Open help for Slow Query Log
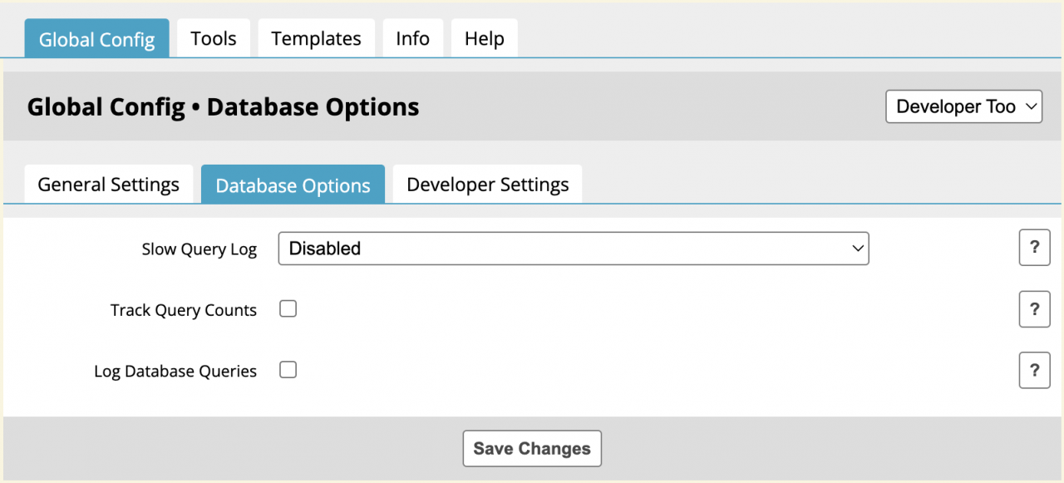The image size is (1064, 483). coord(1034,248)
